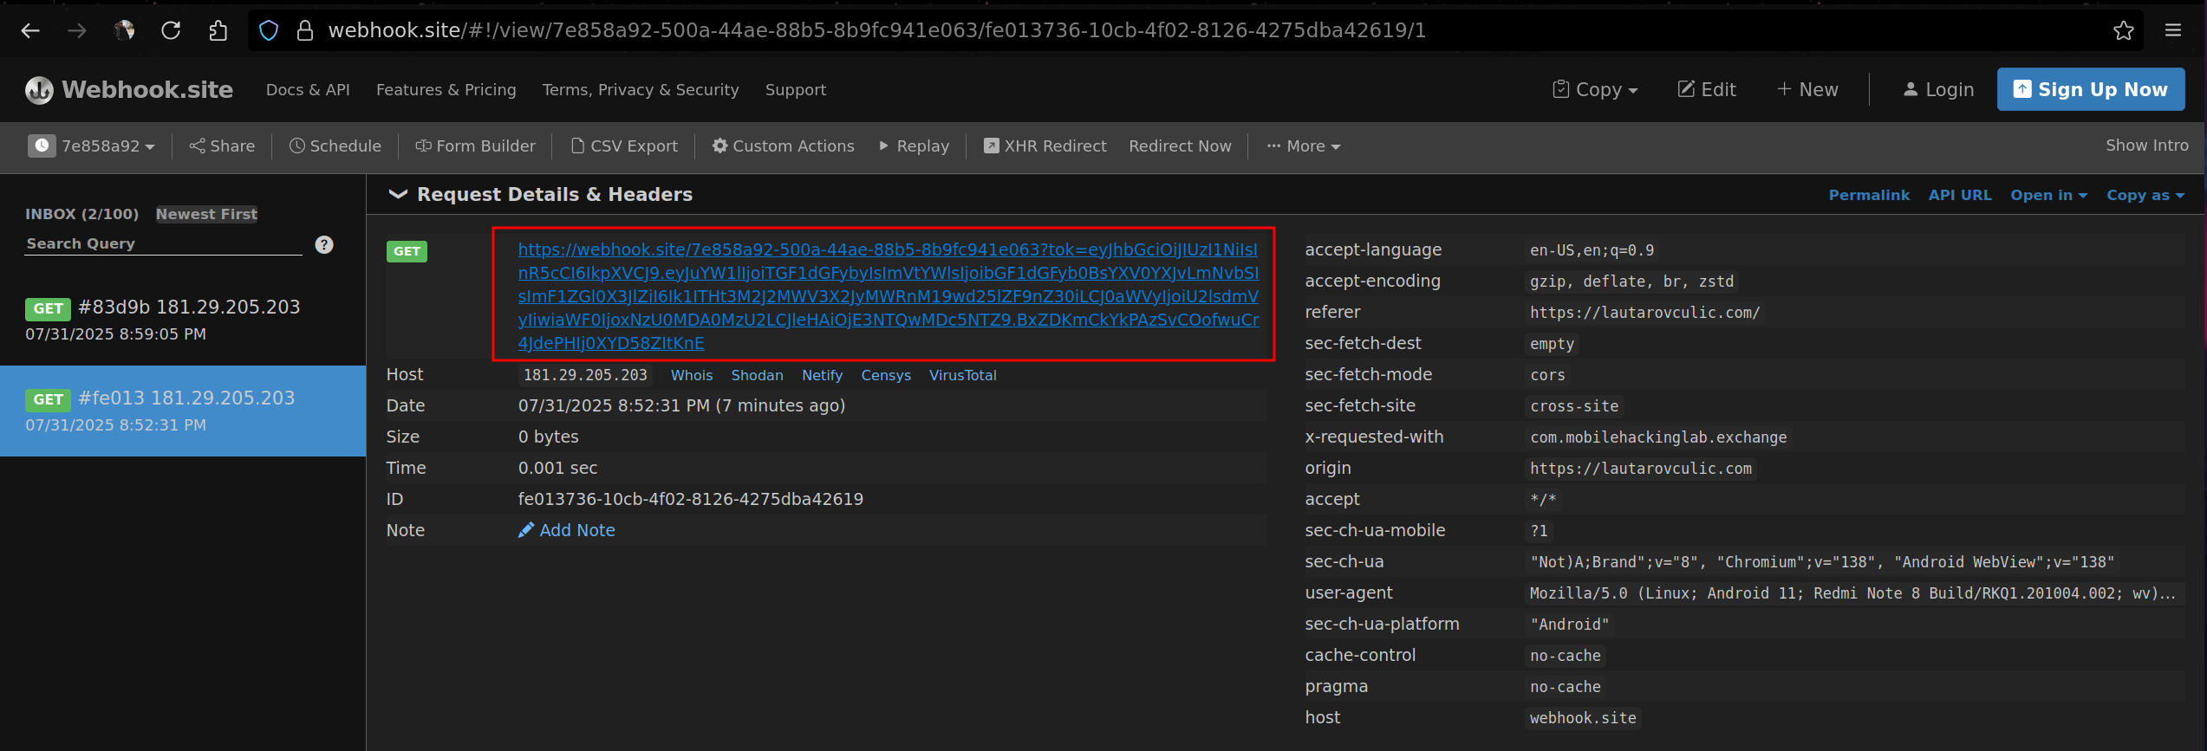
Task: Reload the page with refresh icon
Action: 171,31
